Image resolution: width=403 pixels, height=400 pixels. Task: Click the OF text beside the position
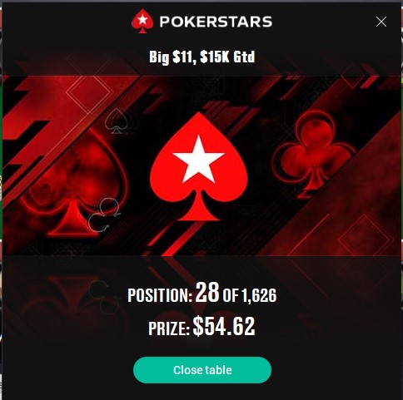231,296
